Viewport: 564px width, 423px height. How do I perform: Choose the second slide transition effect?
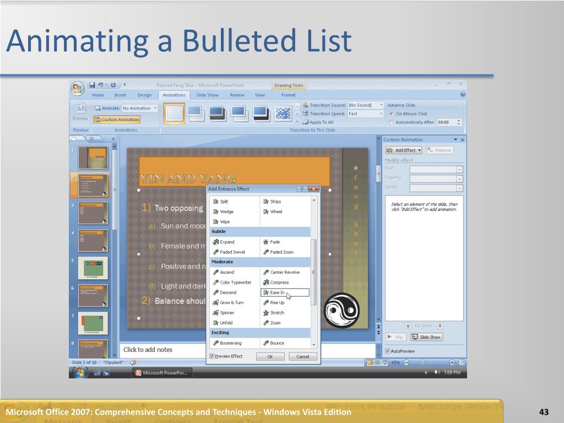click(196, 113)
